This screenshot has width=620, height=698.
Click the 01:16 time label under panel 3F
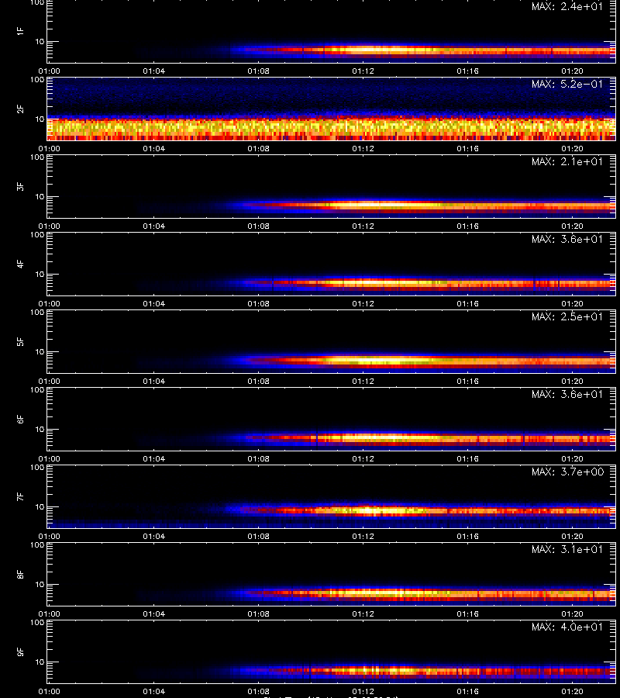coord(467,226)
